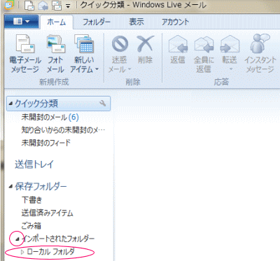This screenshot has height=261, width=280.
Task: Select the ローカル フォルダ folder
Action: 50,251
